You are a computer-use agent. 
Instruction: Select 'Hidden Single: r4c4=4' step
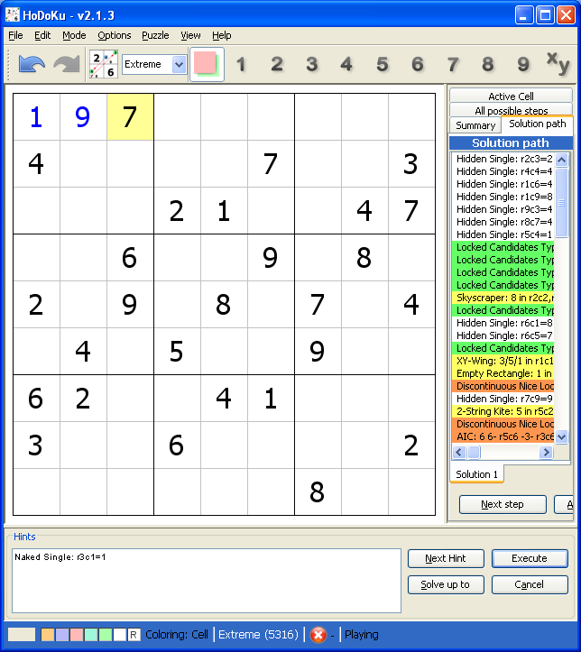503,171
